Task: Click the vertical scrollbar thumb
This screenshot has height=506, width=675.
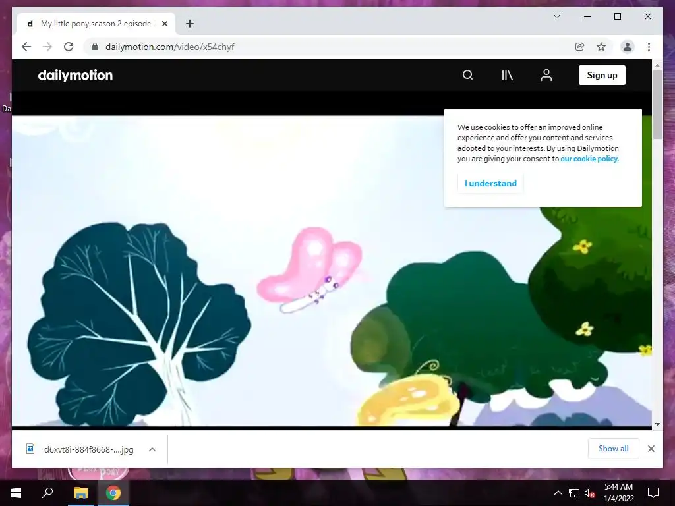Action: [657, 105]
